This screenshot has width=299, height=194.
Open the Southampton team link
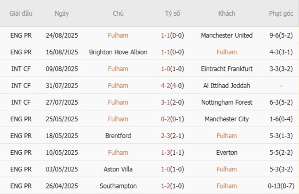pyautogui.click(x=118, y=186)
